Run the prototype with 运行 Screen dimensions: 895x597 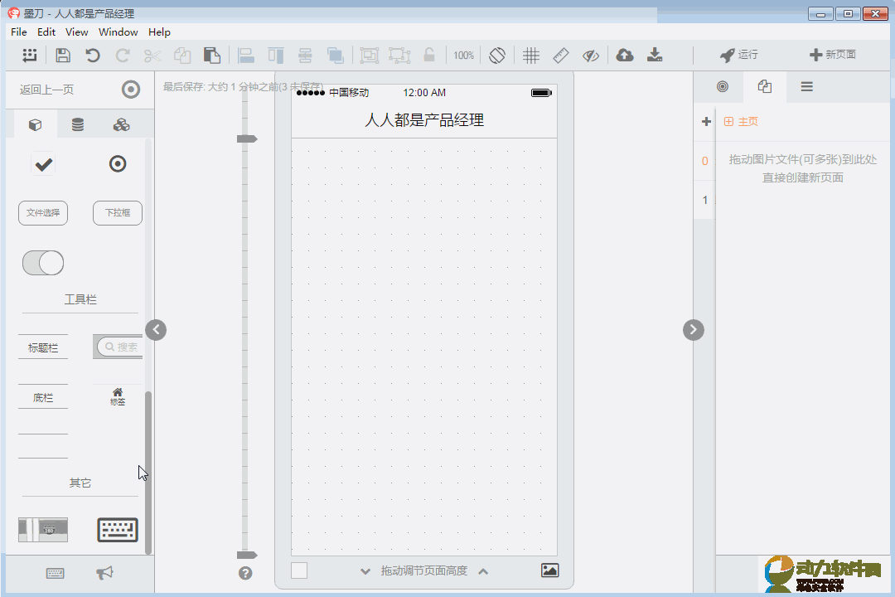738,55
